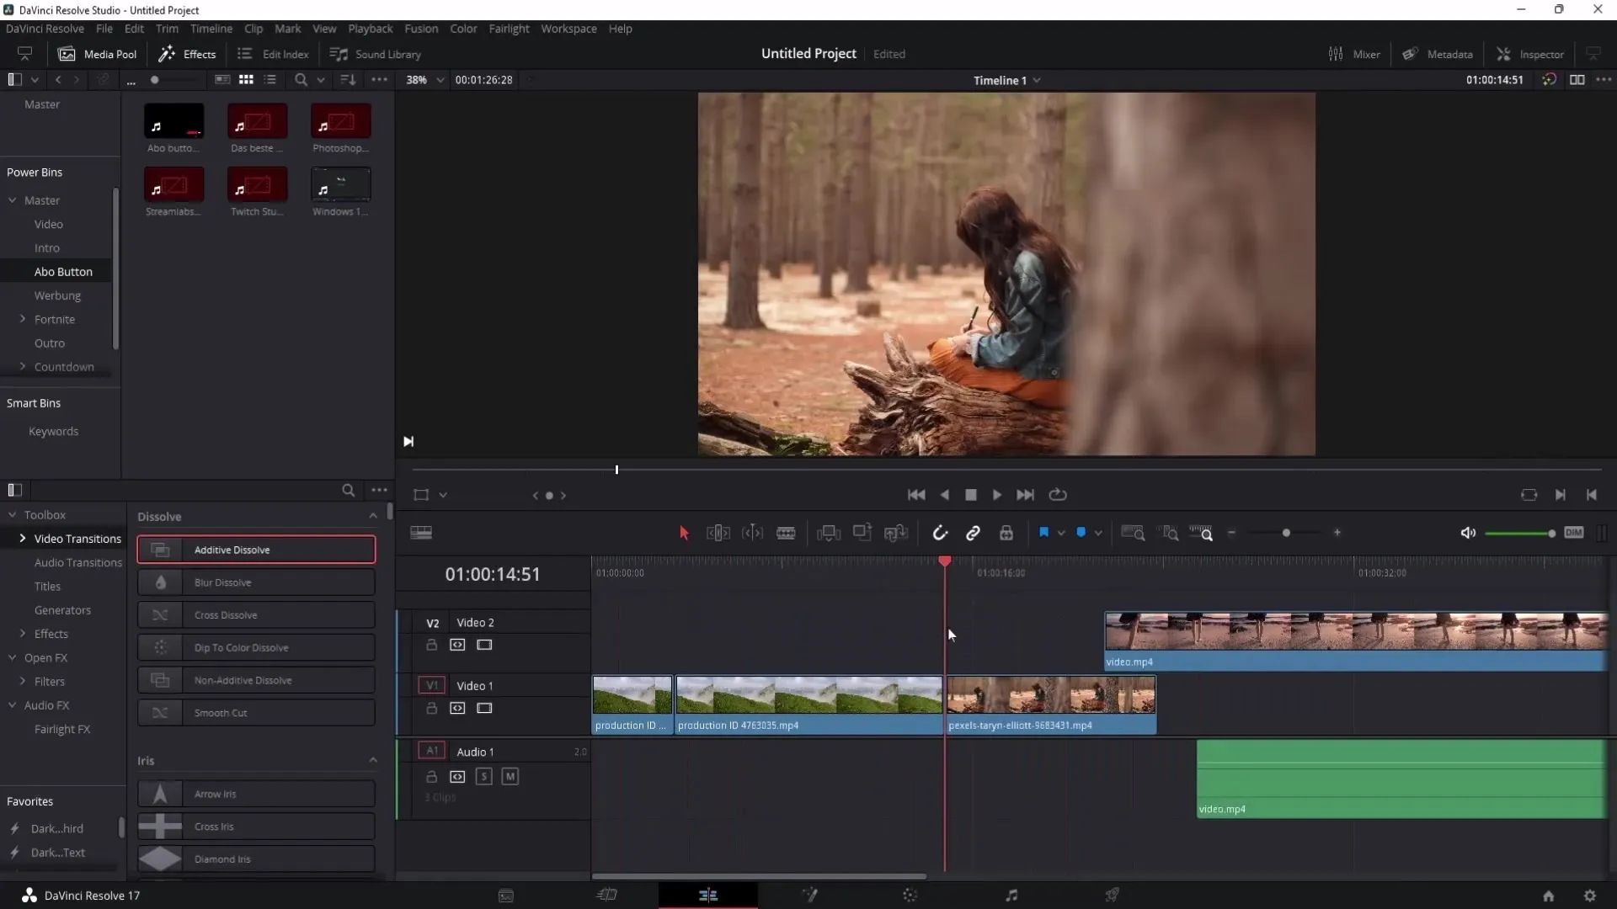Click the Razor/Blade edit tool icon
This screenshot has height=909, width=1617.
click(785, 534)
